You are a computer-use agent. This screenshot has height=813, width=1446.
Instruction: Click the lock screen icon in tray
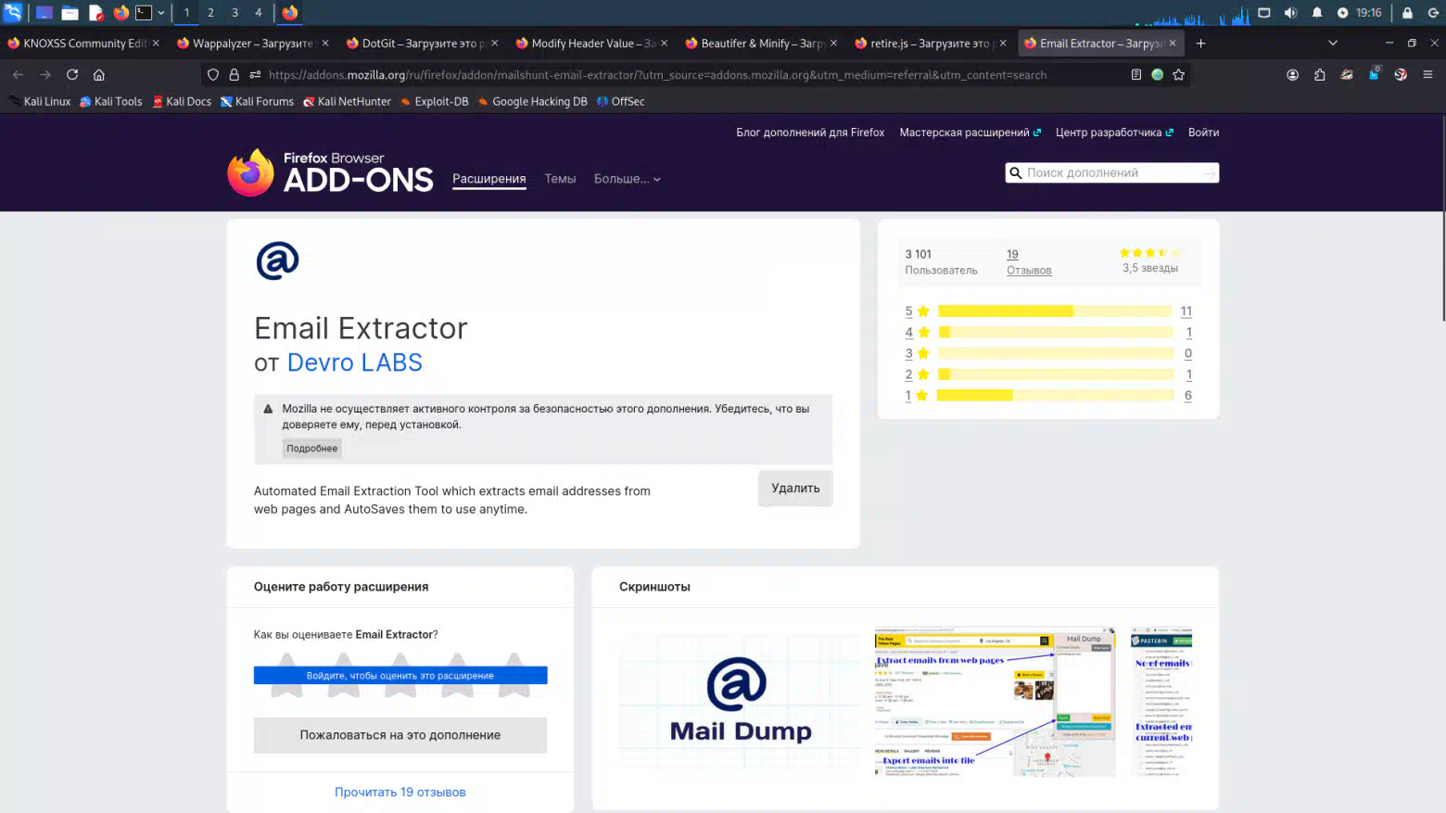1407,13
